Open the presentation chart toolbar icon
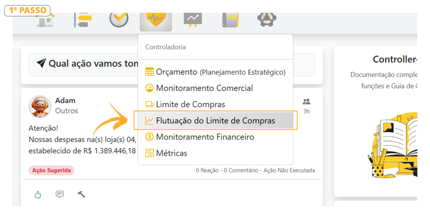Viewport: 430px width, 219px height. [x=193, y=20]
